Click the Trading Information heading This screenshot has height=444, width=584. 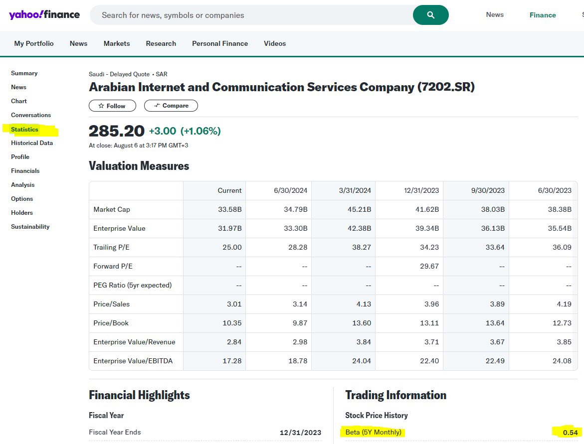[x=395, y=395]
